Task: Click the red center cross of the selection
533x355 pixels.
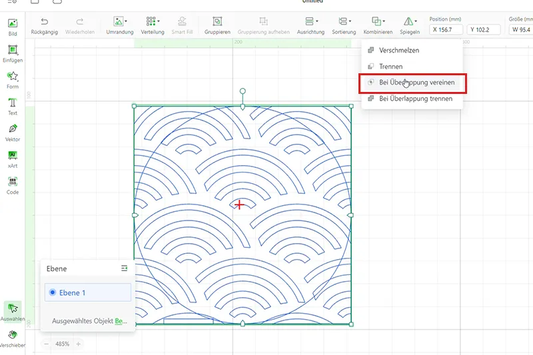Action: [x=239, y=204]
